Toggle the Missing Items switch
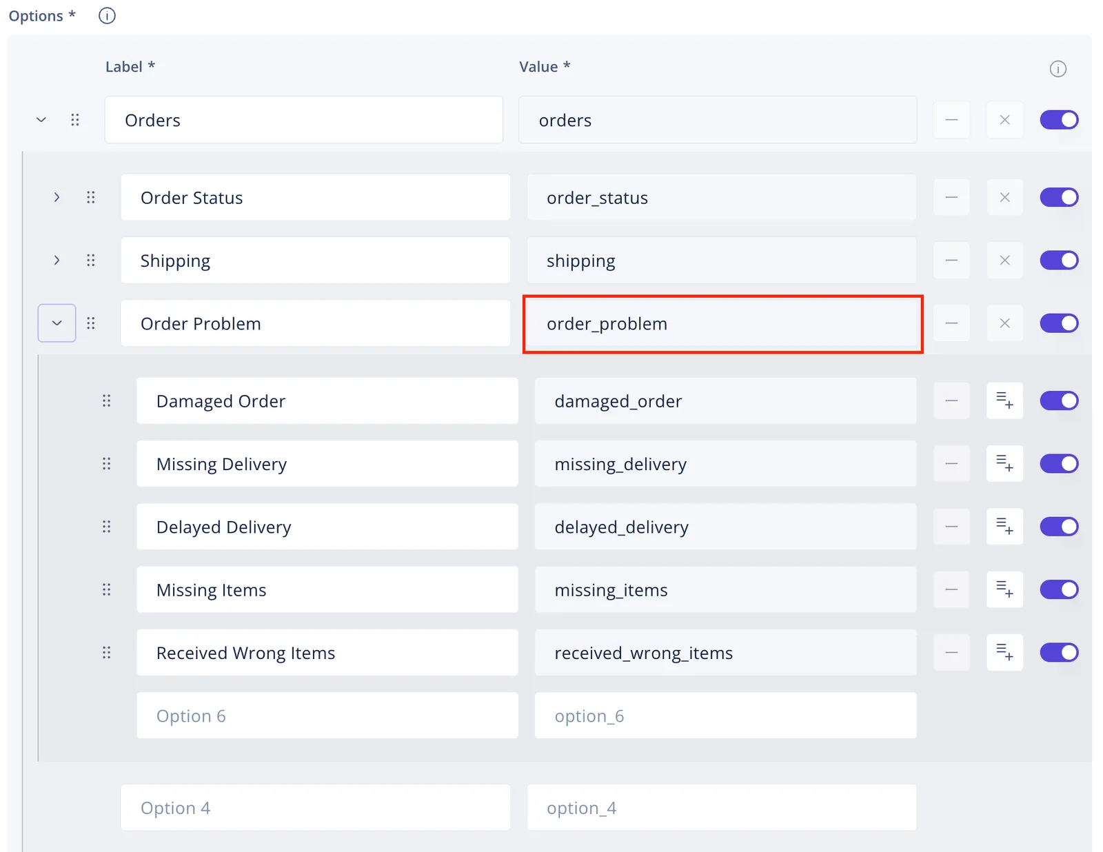Viewport: 1103px width, 852px height. [x=1059, y=589]
